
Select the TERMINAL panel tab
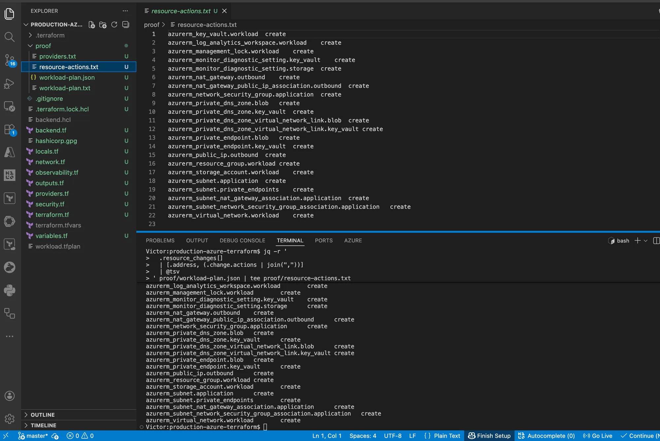click(290, 240)
